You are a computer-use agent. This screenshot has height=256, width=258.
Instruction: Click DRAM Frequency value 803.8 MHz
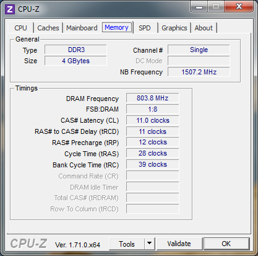click(x=153, y=98)
